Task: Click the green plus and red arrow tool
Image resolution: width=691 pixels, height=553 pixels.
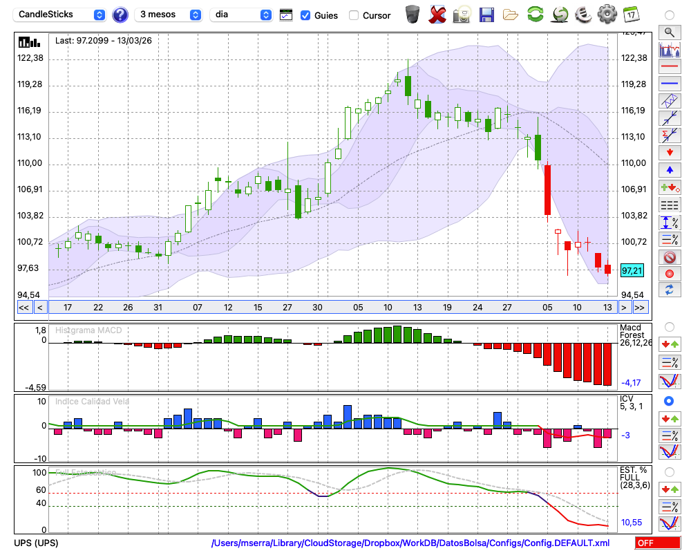Action: pos(670,187)
